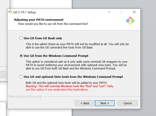The height and width of the screenshot is (116, 156).
Task: Click the Git 2.19.1 Setup title text
Action: click(x=25, y=12)
